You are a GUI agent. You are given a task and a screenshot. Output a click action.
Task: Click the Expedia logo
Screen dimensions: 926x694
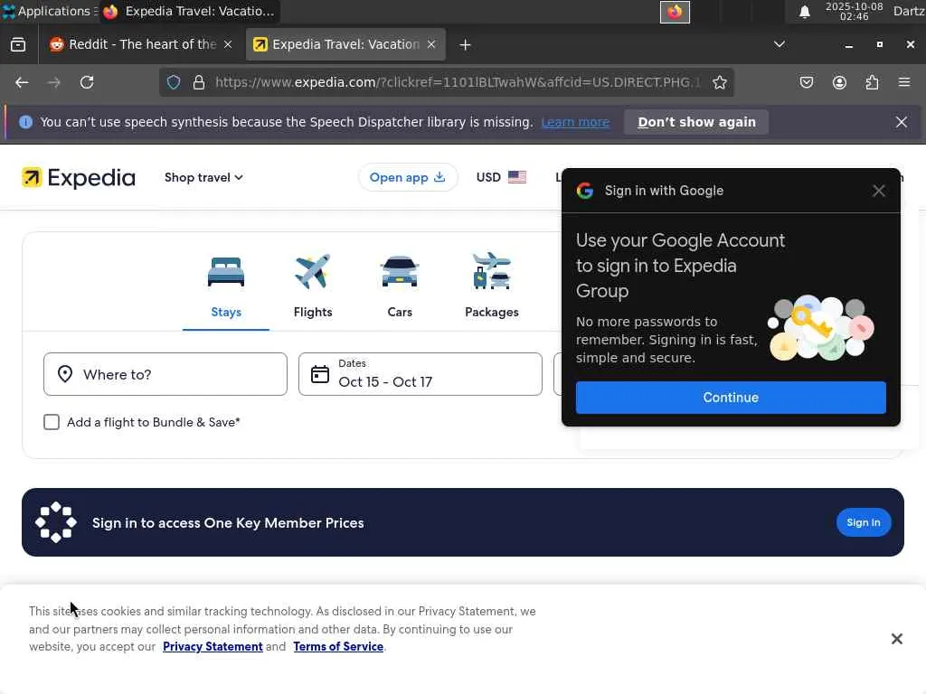79,178
